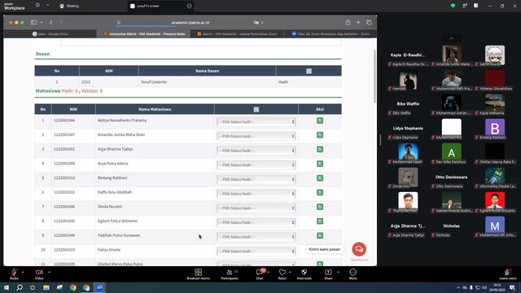Open the React emoji menu
This screenshot has height=293, width=521.
coord(282,274)
